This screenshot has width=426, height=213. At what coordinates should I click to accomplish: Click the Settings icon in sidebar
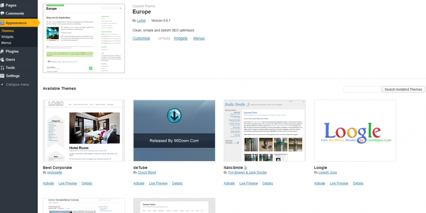tap(2, 76)
